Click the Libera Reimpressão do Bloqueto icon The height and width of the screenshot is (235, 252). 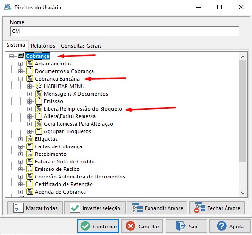coord(39,109)
